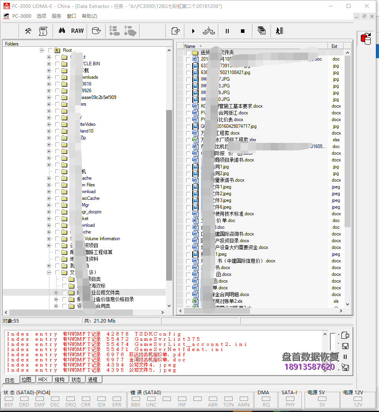The image size is (379, 412).
Task: Click the balance map icon in toolbar
Action: pos(209,31)
